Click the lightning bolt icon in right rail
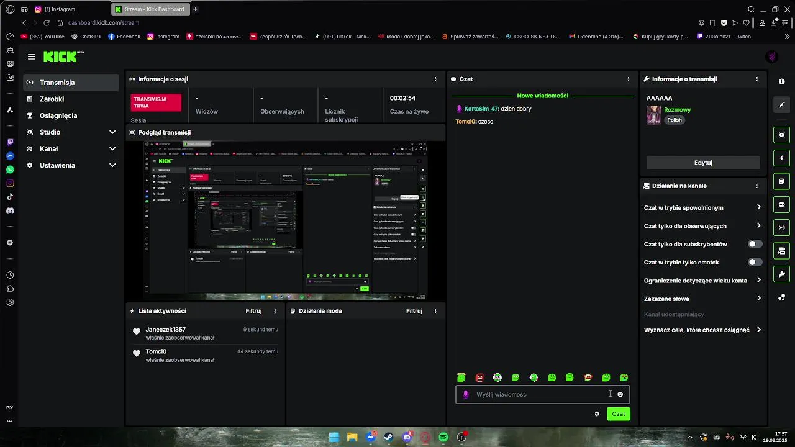This screenshot has height=447, width=795. 781,158
